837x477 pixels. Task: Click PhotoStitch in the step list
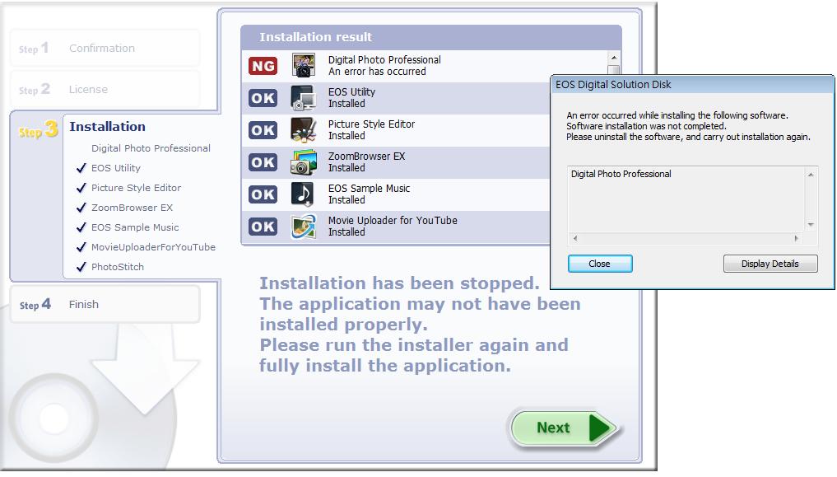[118, 267]
